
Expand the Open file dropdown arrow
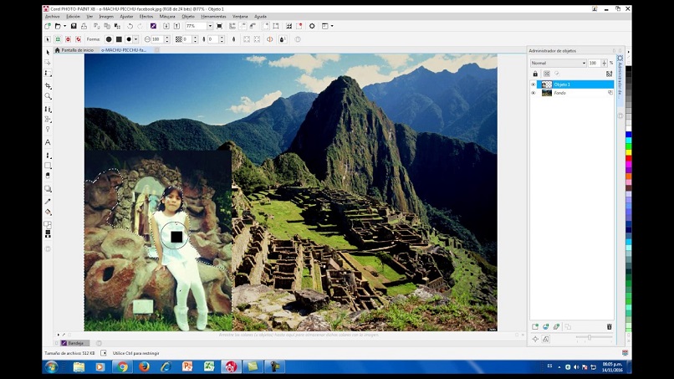65,26
